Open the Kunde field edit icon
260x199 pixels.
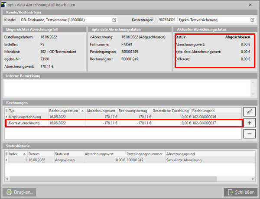(x=114, y=20)
